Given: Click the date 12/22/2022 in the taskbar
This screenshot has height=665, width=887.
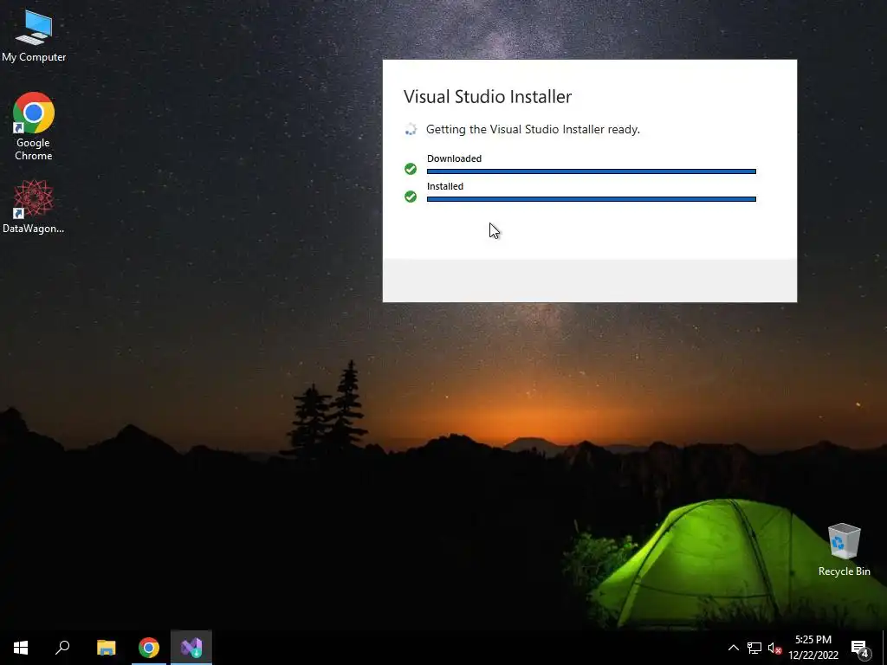Looking at the screenshot, I should click(813, 655).
